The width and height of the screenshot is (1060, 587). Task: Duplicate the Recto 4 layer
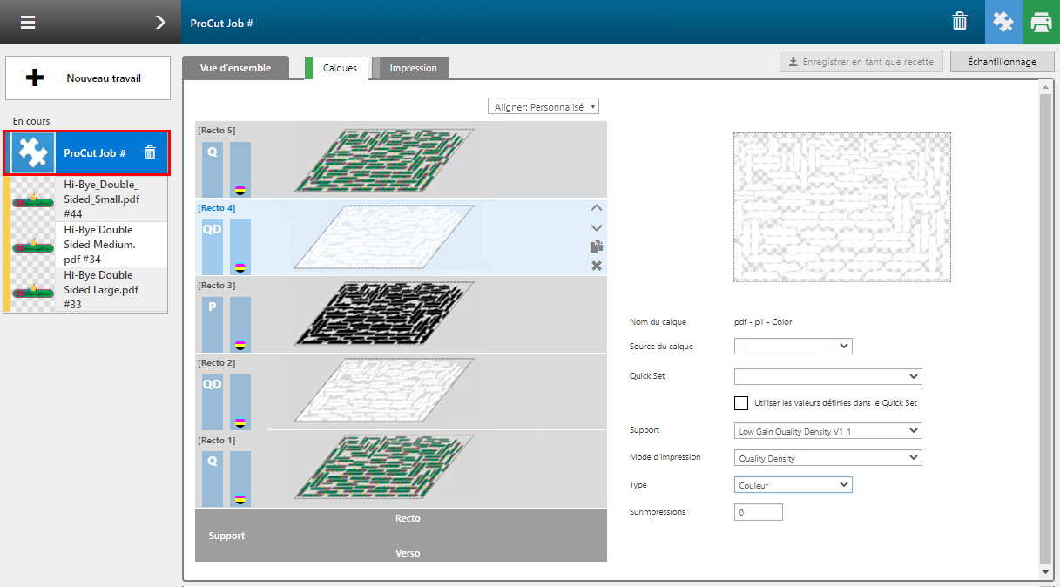pos(597,246)
